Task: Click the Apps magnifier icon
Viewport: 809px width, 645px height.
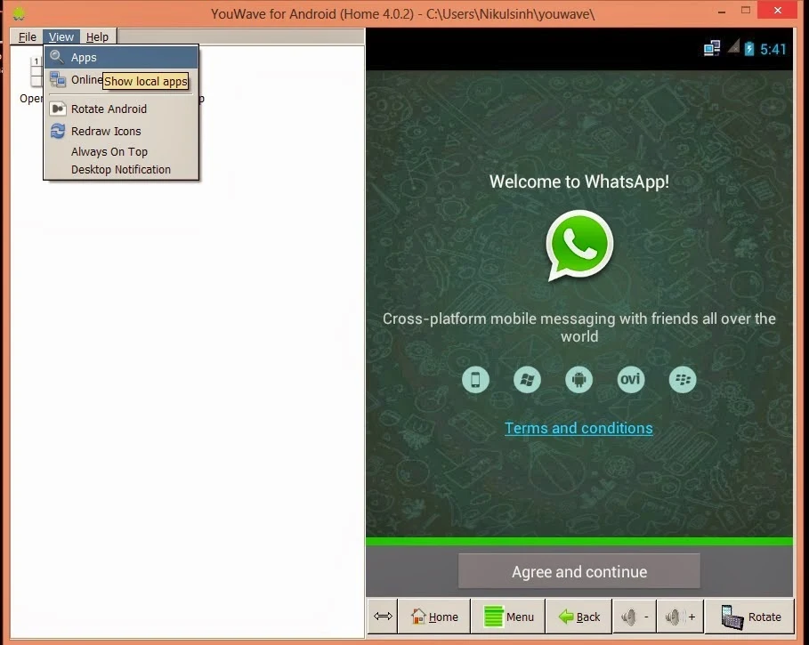Action: tap(57, 57)
